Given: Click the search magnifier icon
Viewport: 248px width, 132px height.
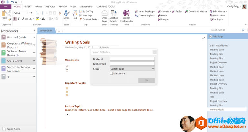Looking at the screenshot, I should pos(243,30).
